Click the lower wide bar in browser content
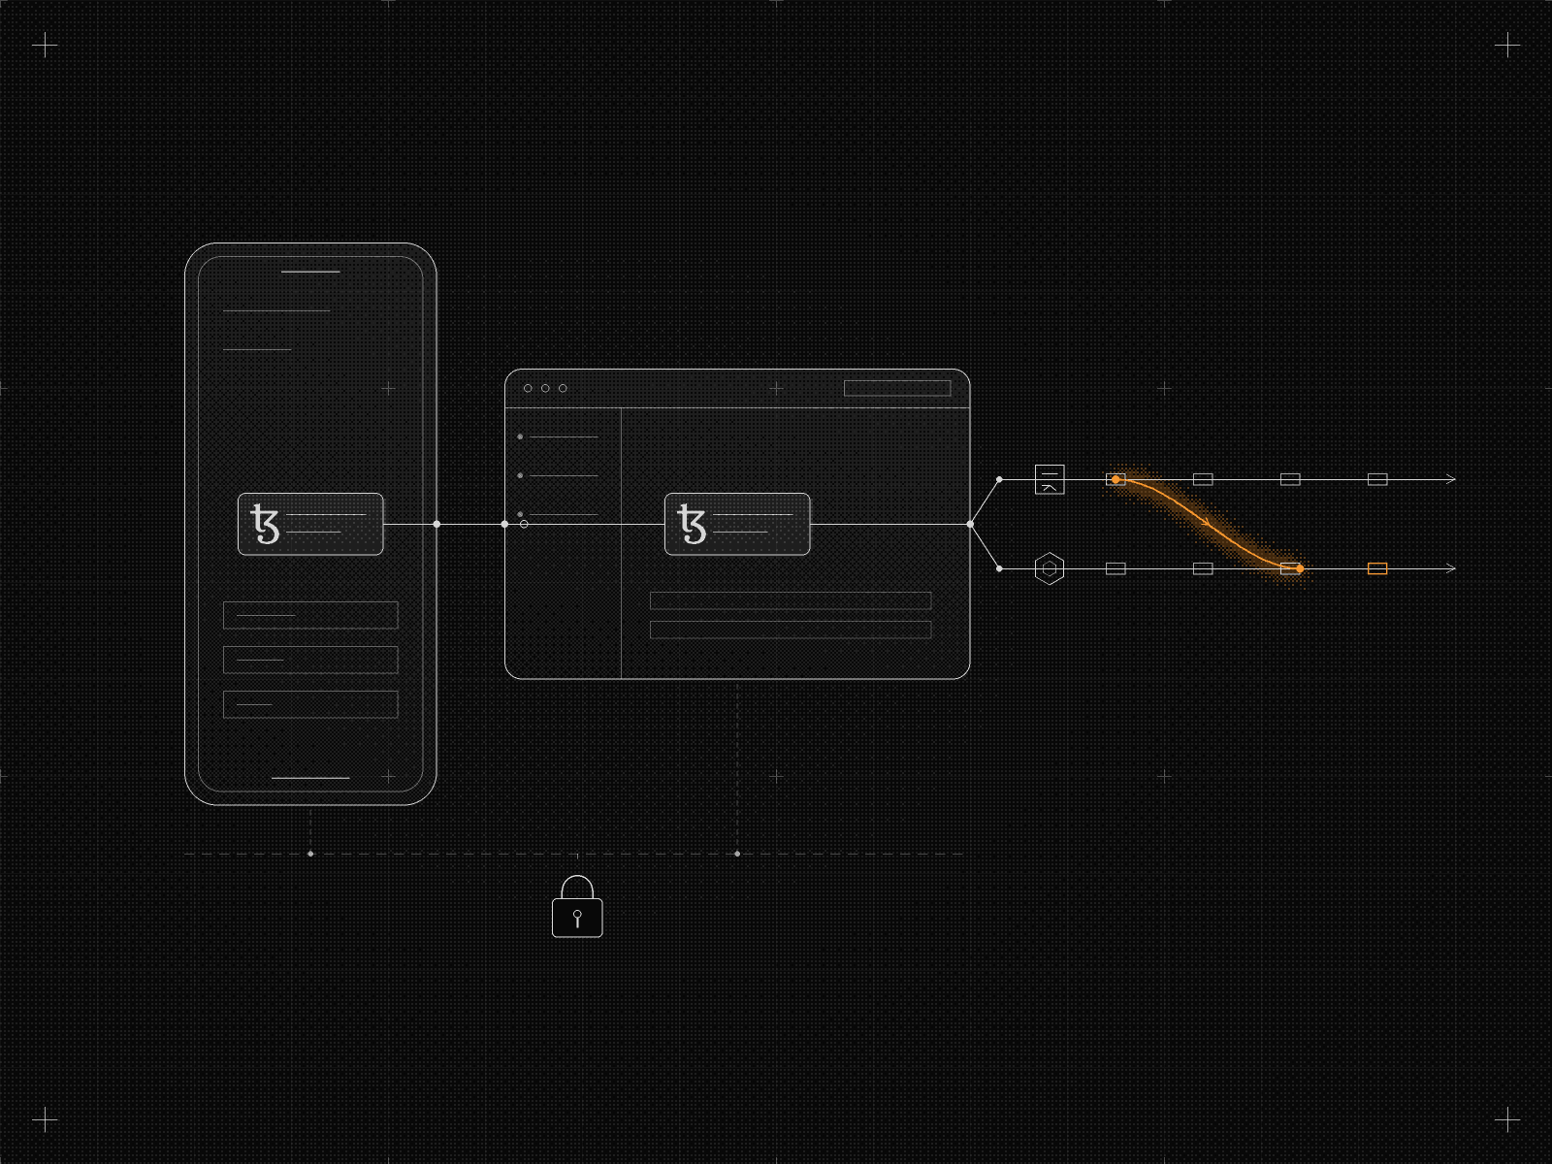The height and width of the screenshot is (1164, 1552). pos(791,630)
